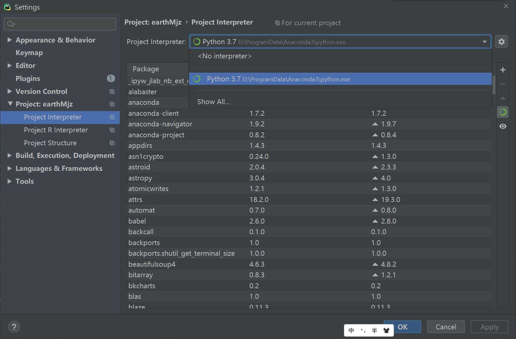Click the IME half-width toggle icon
Viewport: 516px width, 339px height.
pos(374,330)
